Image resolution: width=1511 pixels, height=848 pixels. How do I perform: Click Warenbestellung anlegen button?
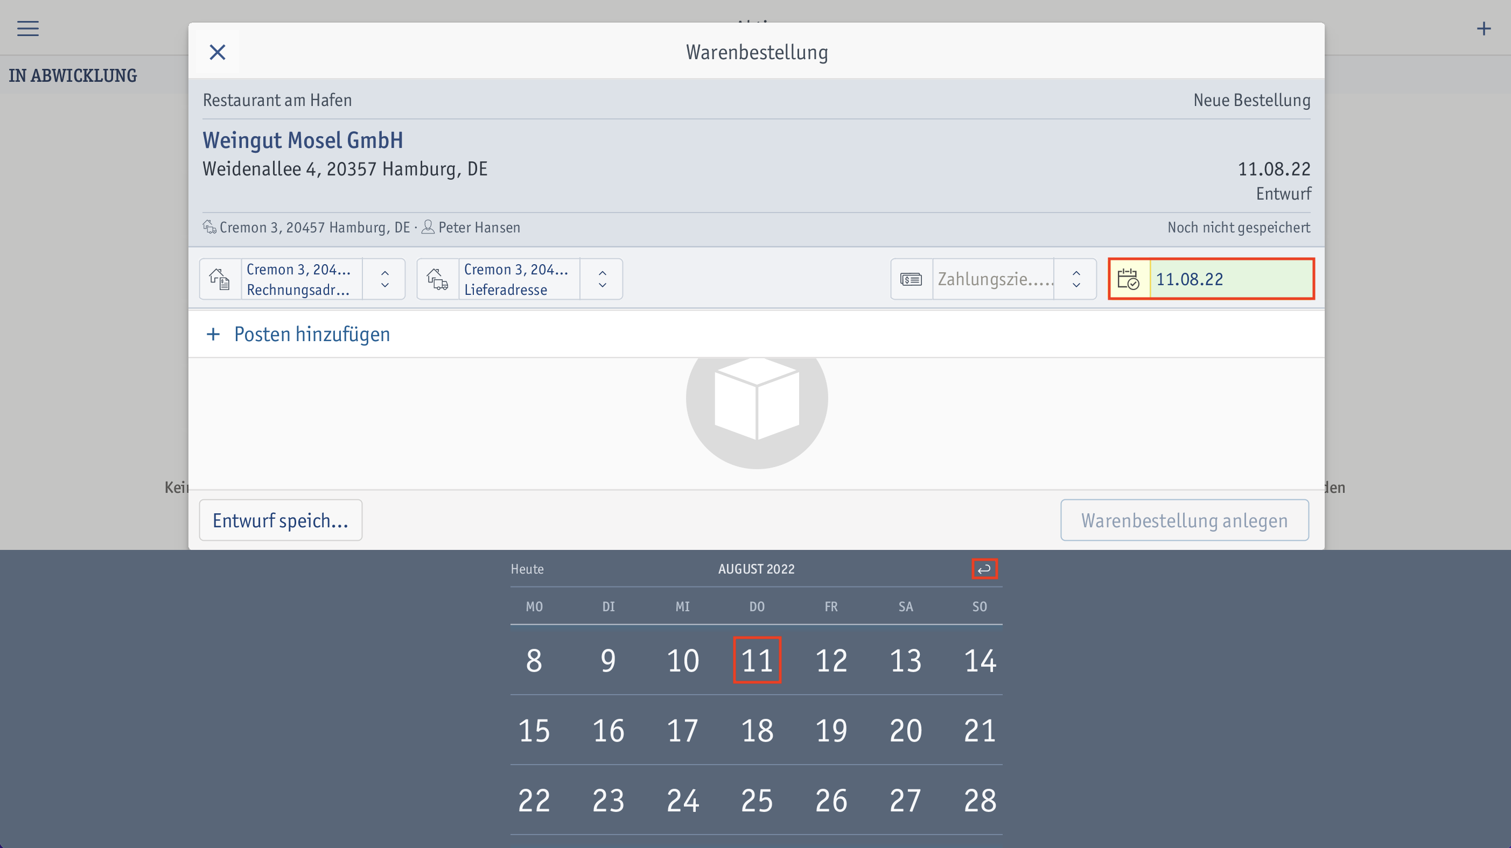click(x=1184, y=520)
